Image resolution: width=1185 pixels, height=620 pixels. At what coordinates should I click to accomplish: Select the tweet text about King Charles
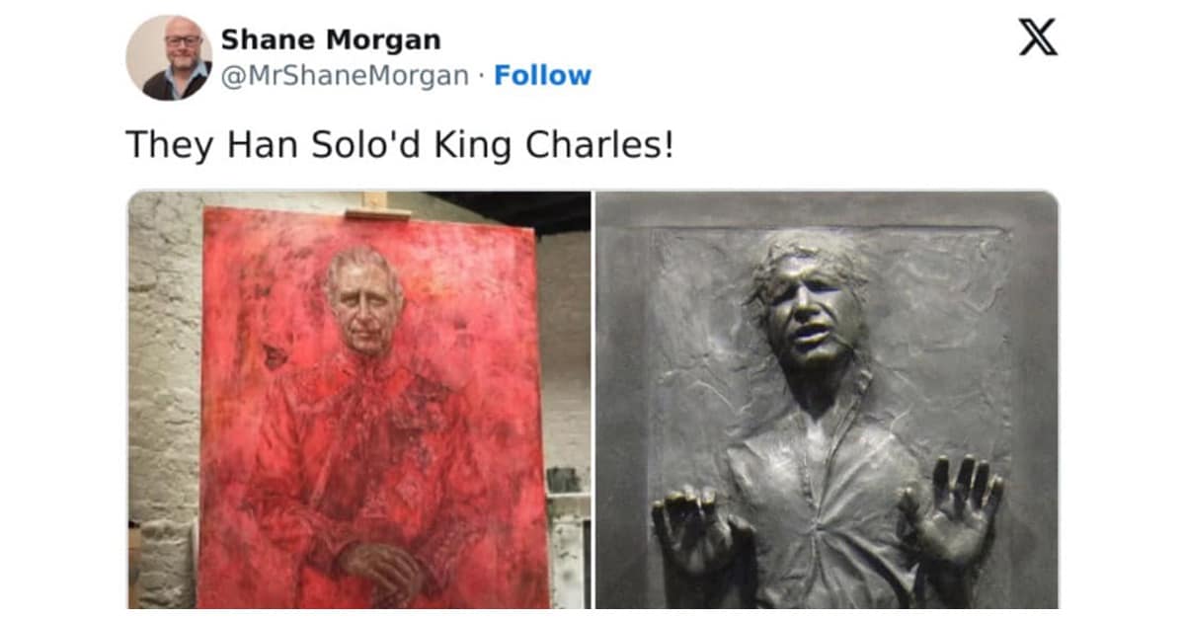400,145
